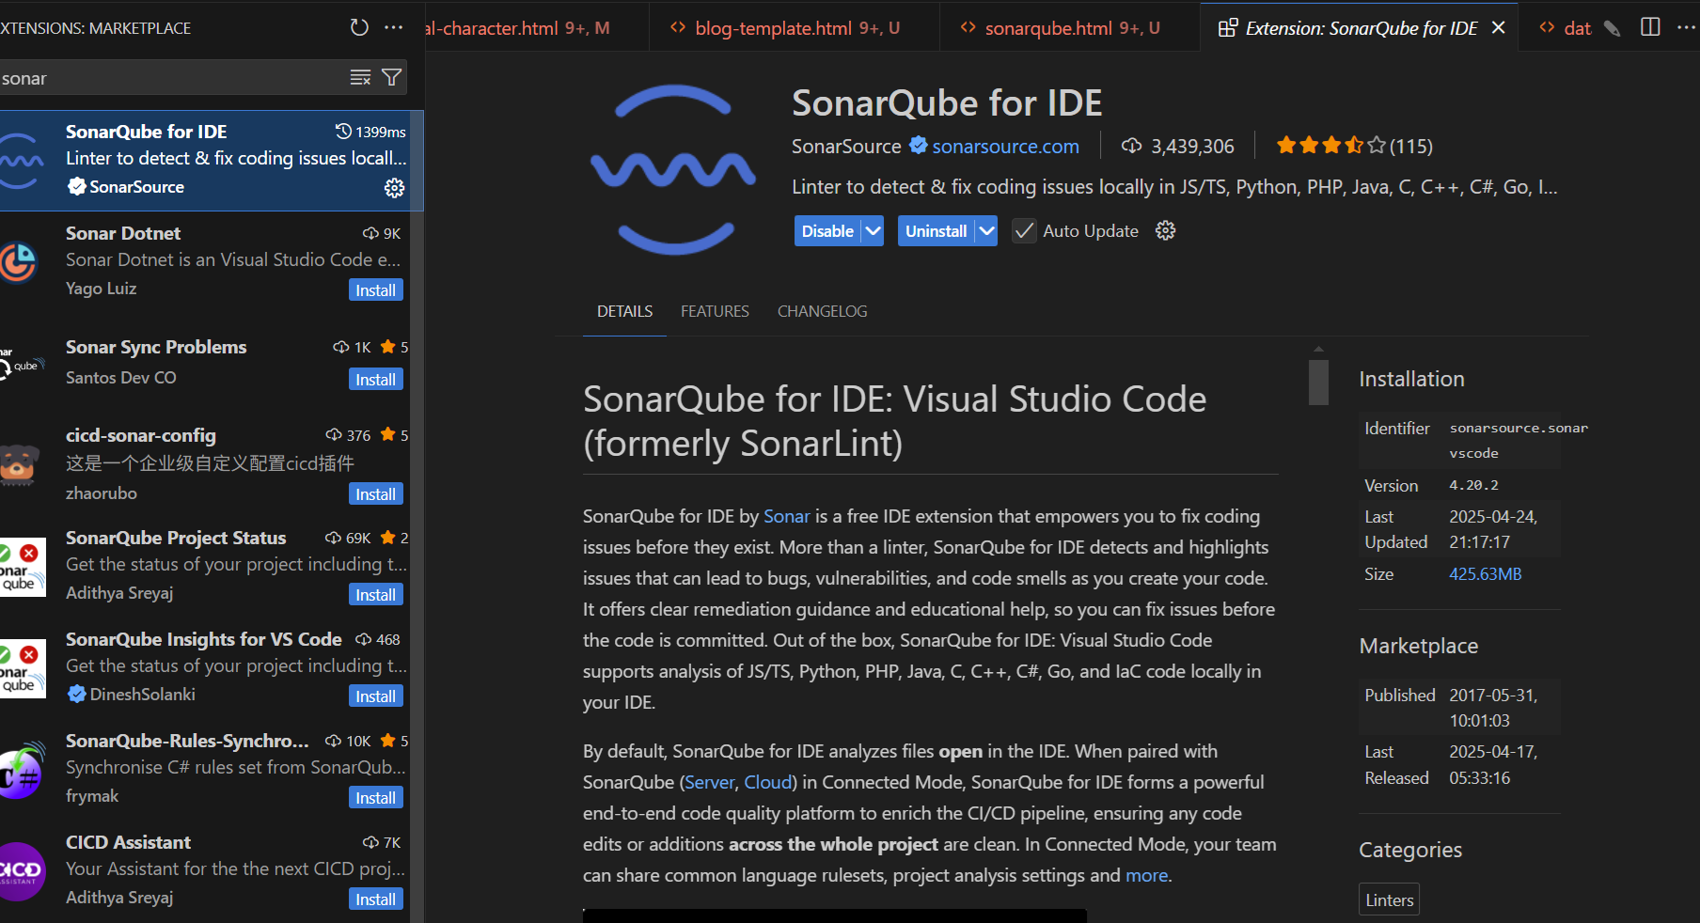Click the CICD Assistant extension icon

point(21,871)
